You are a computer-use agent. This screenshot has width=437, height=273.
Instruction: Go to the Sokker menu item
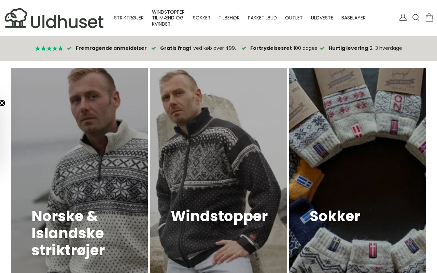point(201,18)
